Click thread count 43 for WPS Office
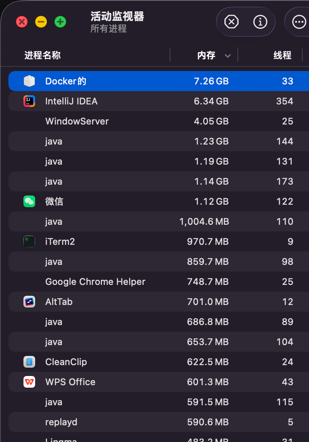The height and width of the screenshot is (442, 309). tap(288, 382)
